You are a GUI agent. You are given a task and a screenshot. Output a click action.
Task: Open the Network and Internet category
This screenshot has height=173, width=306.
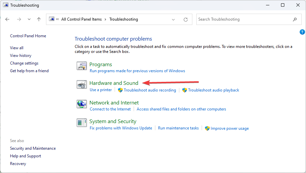(114, 103)
